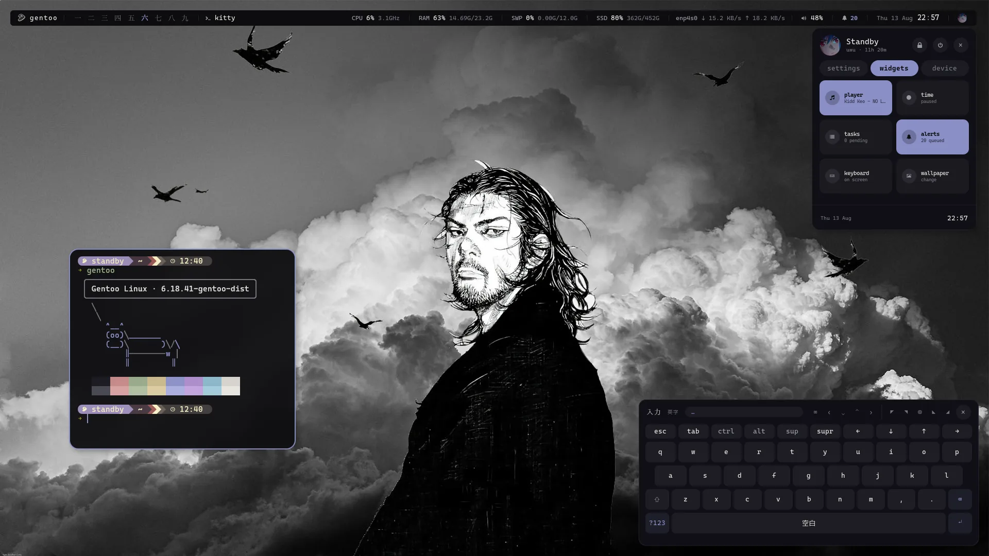Click the user avatar in the top bar
Viewport: 989px width, 556px height.
click(962, 18)
